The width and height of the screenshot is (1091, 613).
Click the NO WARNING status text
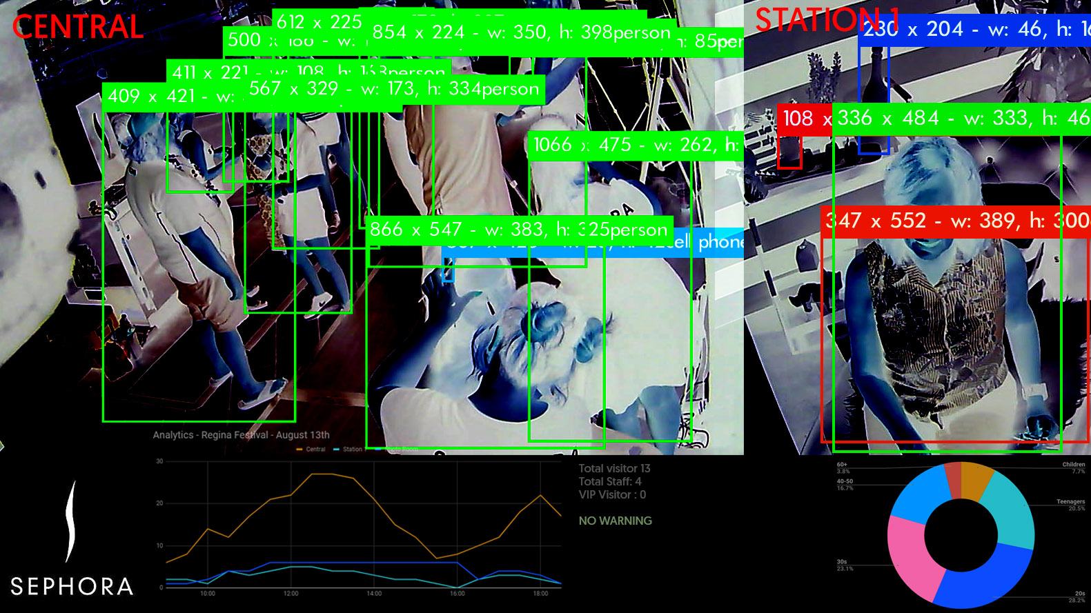point(615,521)
